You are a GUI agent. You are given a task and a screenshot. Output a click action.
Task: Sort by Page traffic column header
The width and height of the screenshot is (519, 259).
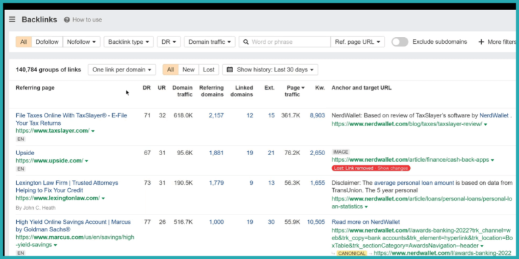click(x=293, y=91)
